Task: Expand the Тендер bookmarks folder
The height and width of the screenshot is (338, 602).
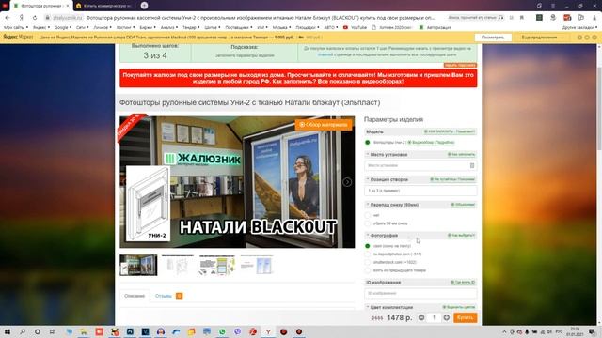Action: (x=191, y=27)
